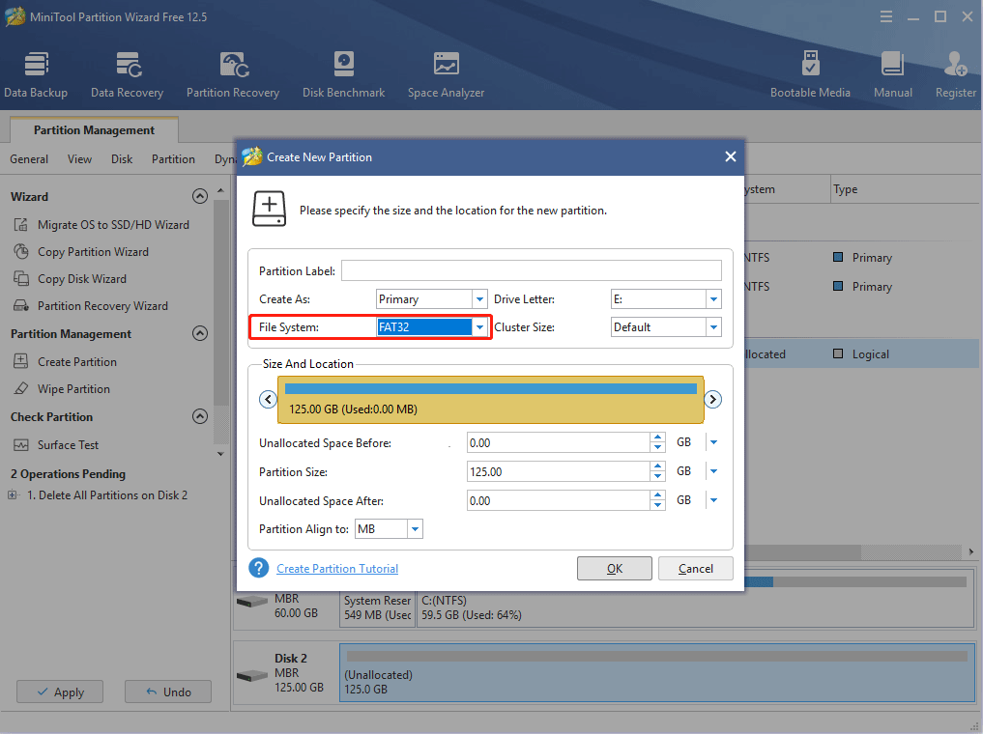The width and height of the screenshot is (983, 734).
Task: Click the blue help question mark icon
Action: (x=258, y=568)
